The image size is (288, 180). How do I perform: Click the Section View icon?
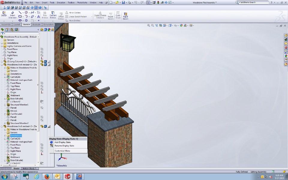(160, 25)
